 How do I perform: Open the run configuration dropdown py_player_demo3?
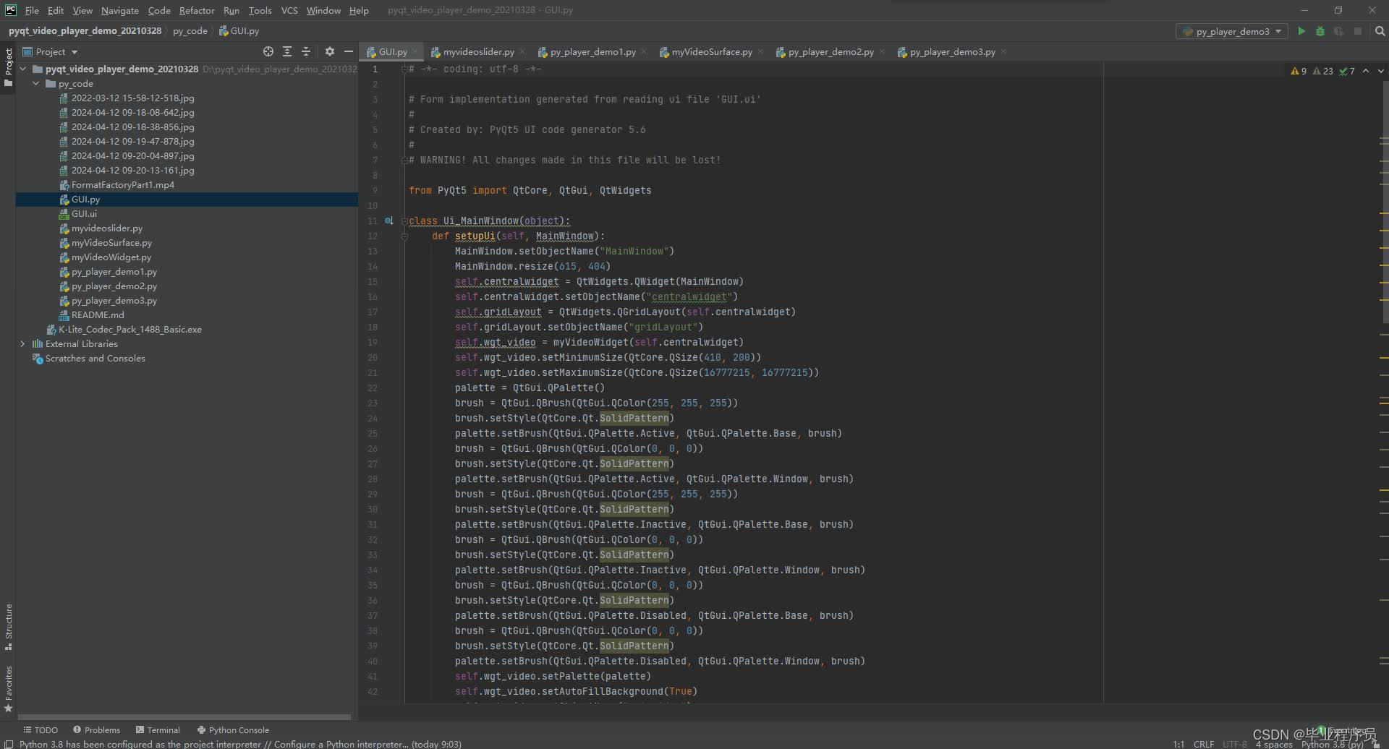pos(1231,31)
